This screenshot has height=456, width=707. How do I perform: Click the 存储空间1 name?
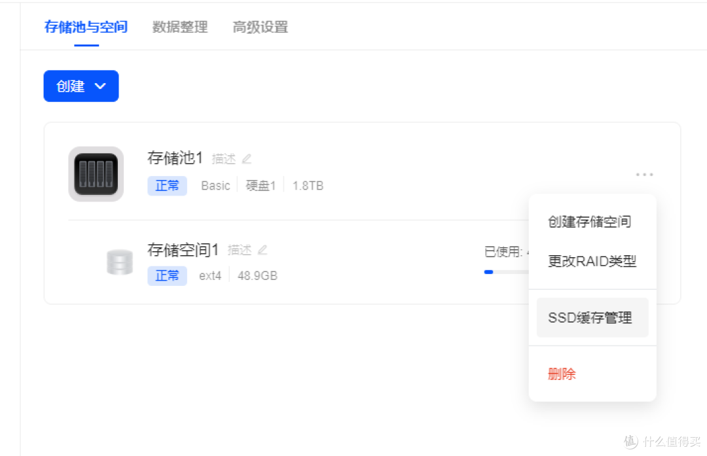click(x=183, y=249)
